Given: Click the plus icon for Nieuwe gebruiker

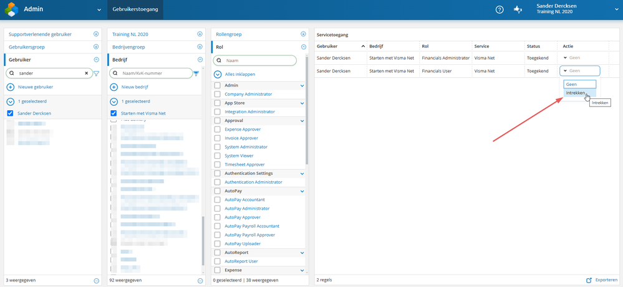Looking at the screenshot, I should (x=10, y=87).
